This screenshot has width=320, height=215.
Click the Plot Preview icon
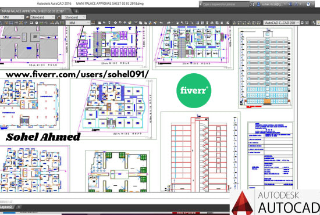(120, 23)
